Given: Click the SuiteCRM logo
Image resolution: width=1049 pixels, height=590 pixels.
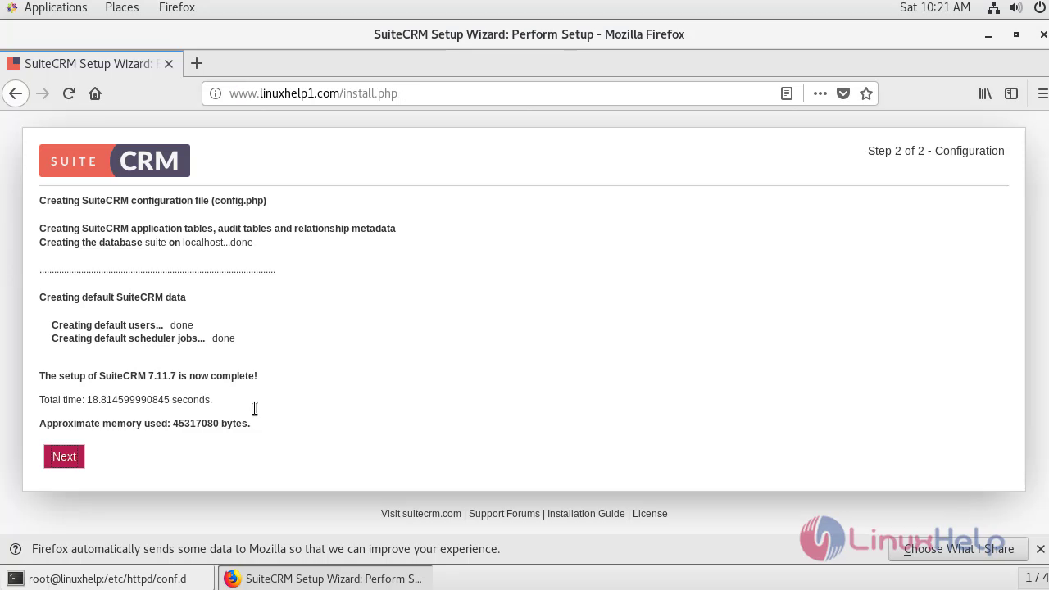Looking at the screenshot, I should point(115,161).
